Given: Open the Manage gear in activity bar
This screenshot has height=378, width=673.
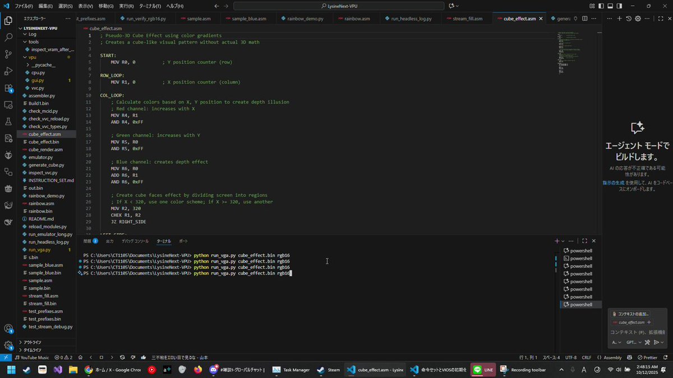Looking at the screenshot, I should click(8, 346).
